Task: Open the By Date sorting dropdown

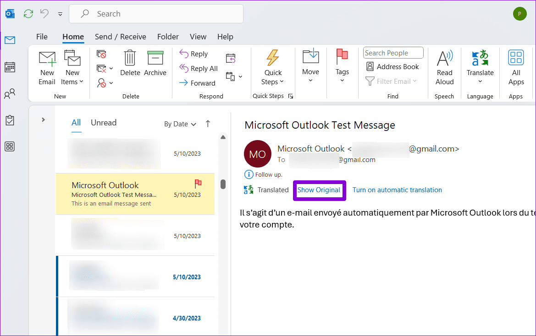Action: tap(180, 124)
